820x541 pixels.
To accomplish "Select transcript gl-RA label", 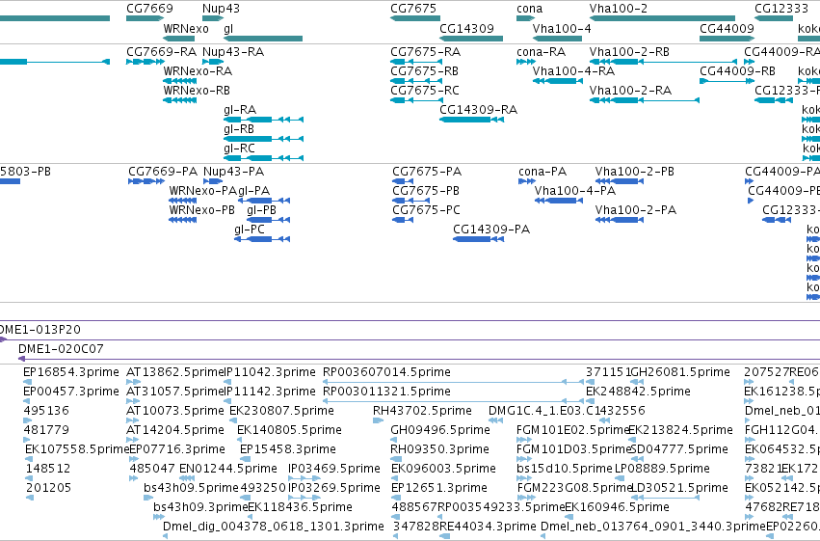I will (240, 110).
